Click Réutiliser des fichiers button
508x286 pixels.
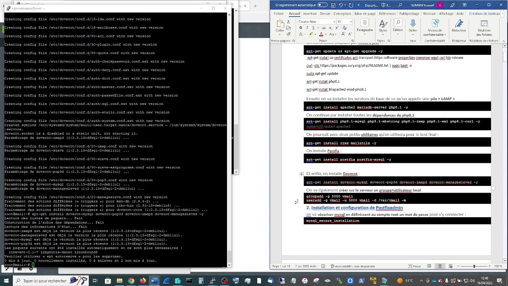point(484,28)
